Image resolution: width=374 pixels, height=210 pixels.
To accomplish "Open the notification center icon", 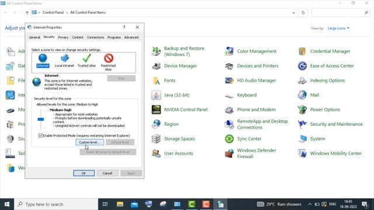I will coord(365,204).
